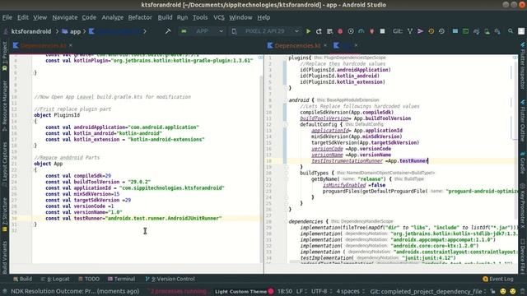
Task: Click the NDK Resolution Outcome status message
Action: coord(75,291)
